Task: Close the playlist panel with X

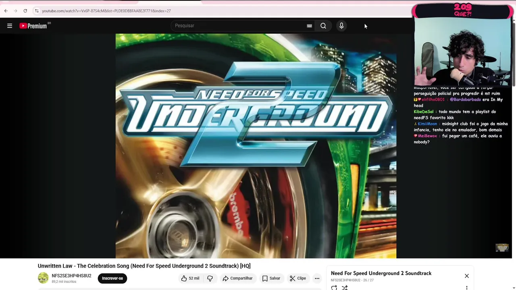Action: 467,276
